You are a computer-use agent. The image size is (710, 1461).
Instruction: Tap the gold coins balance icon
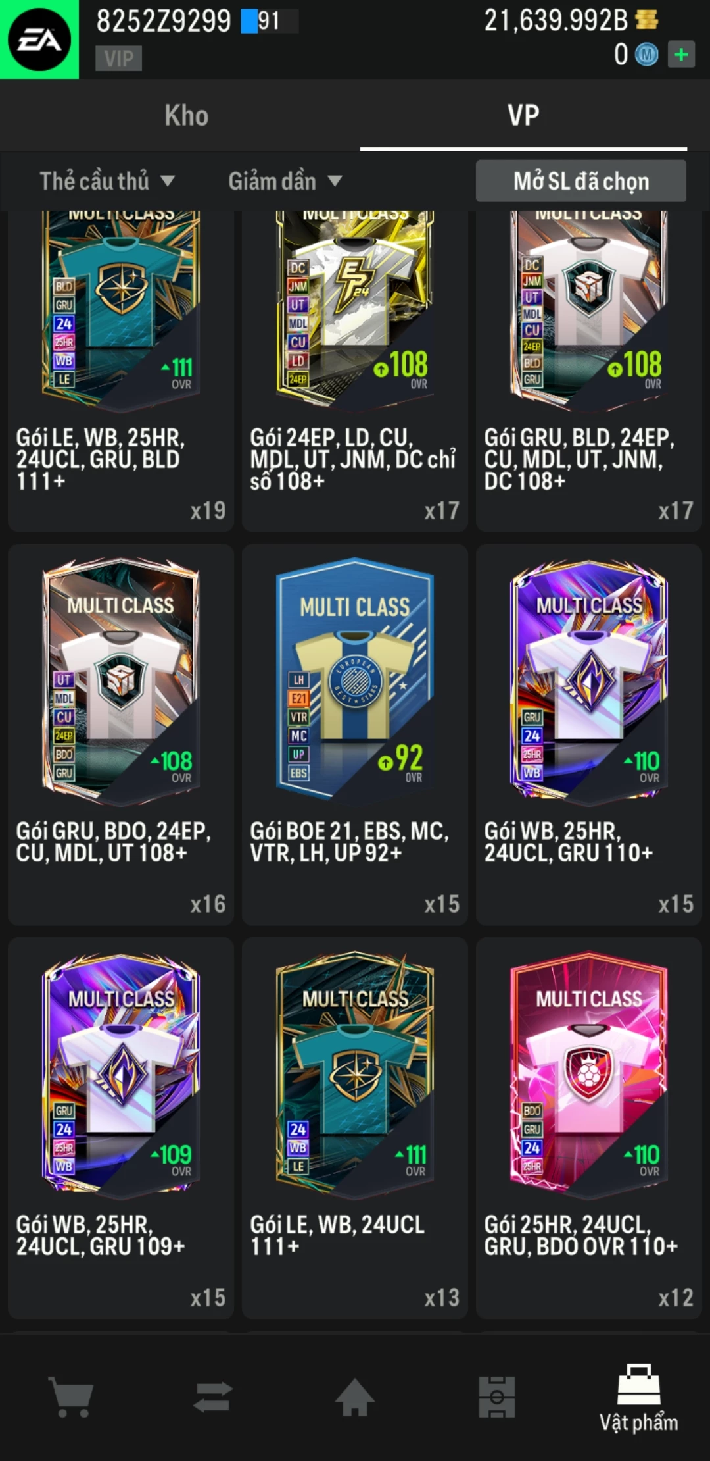(647, 20)
